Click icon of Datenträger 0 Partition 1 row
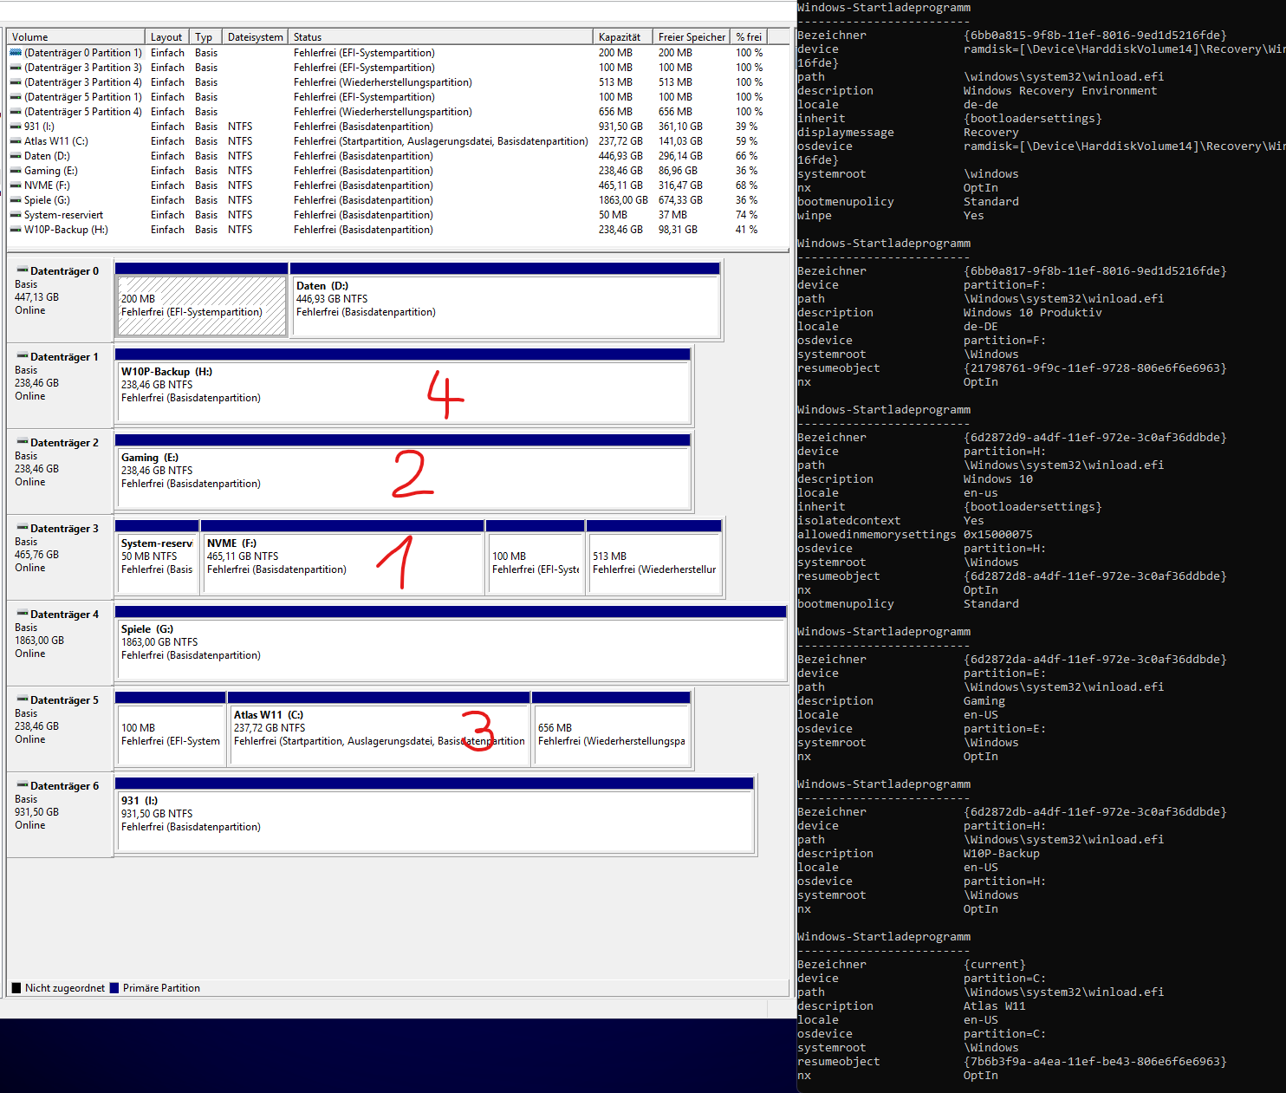This screenshot has width=1286, height=1093. coord(16,53)
